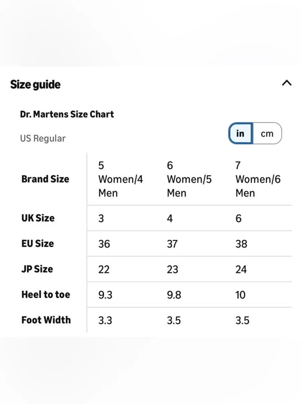The width and height of the screenshot is (302, 404).
Task: Click the Brand Size row label
Action: tap(45, 179)
